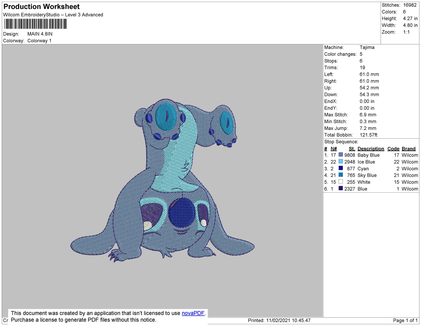
Task: Click the Description column header
Action: [371, 149]
